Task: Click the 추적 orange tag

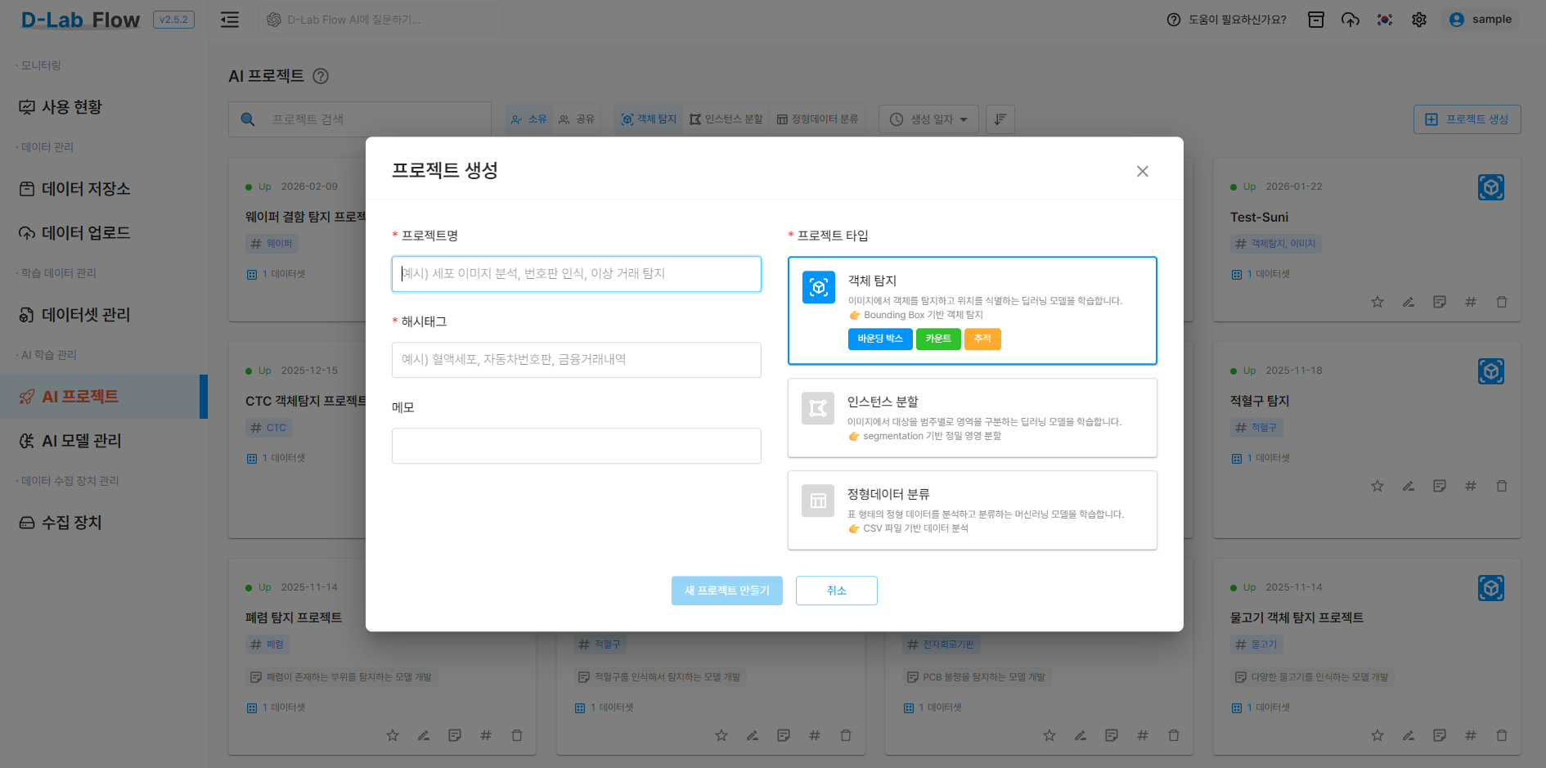Action: click(982, 339)
